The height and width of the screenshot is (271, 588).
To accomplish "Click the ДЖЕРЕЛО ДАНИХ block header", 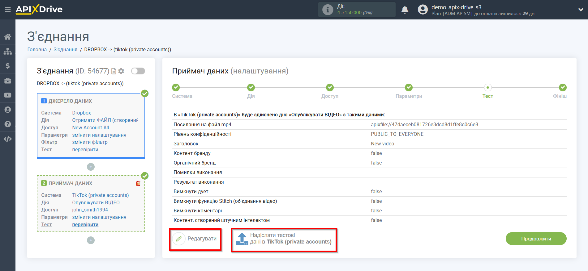I will 70,101.
